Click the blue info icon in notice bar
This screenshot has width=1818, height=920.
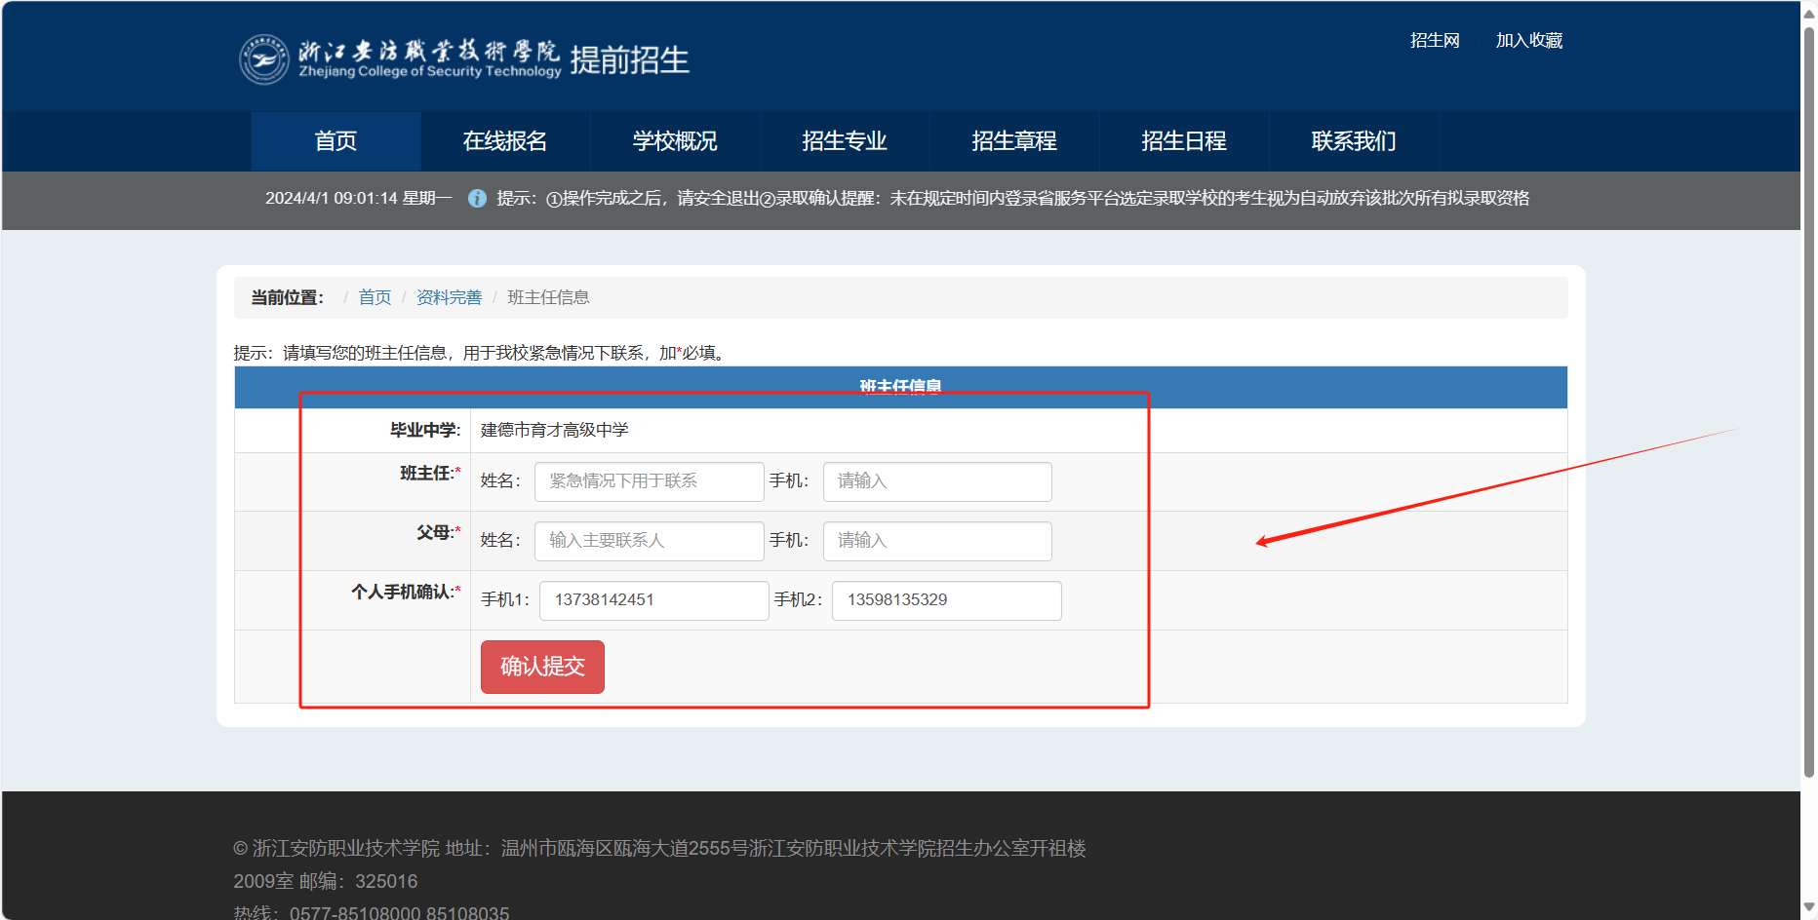coord(477,199)
